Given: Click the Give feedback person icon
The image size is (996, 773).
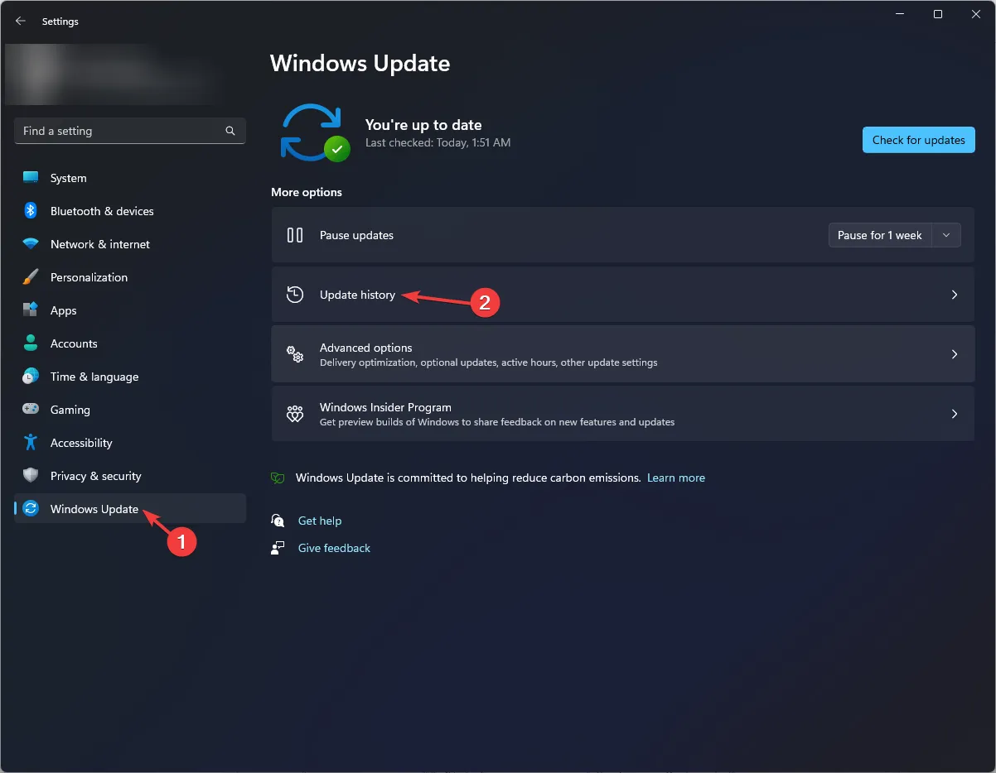Looking at the screenshot, I should pyautogui.click(x=278, y=548).
